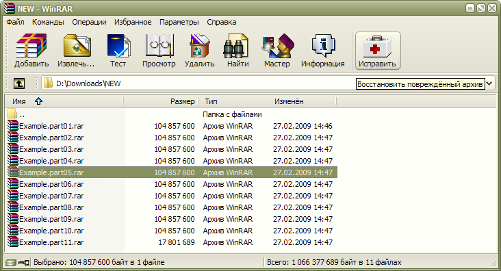
Task: Click the icon of Example.part01.rar
Action: click(13, 126)
